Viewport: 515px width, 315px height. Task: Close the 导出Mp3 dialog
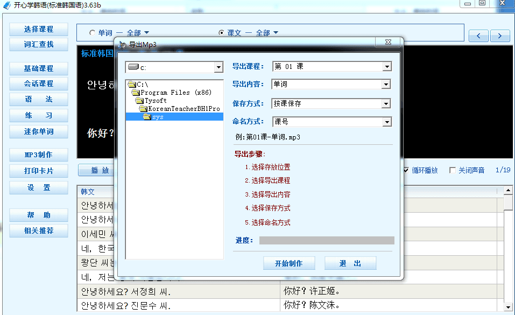point(388,42)
